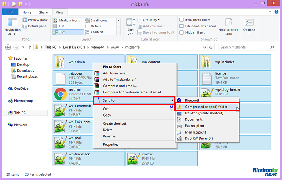Click the Search mizbanfa field
The image size is (282, 180).
coord(247,47)
